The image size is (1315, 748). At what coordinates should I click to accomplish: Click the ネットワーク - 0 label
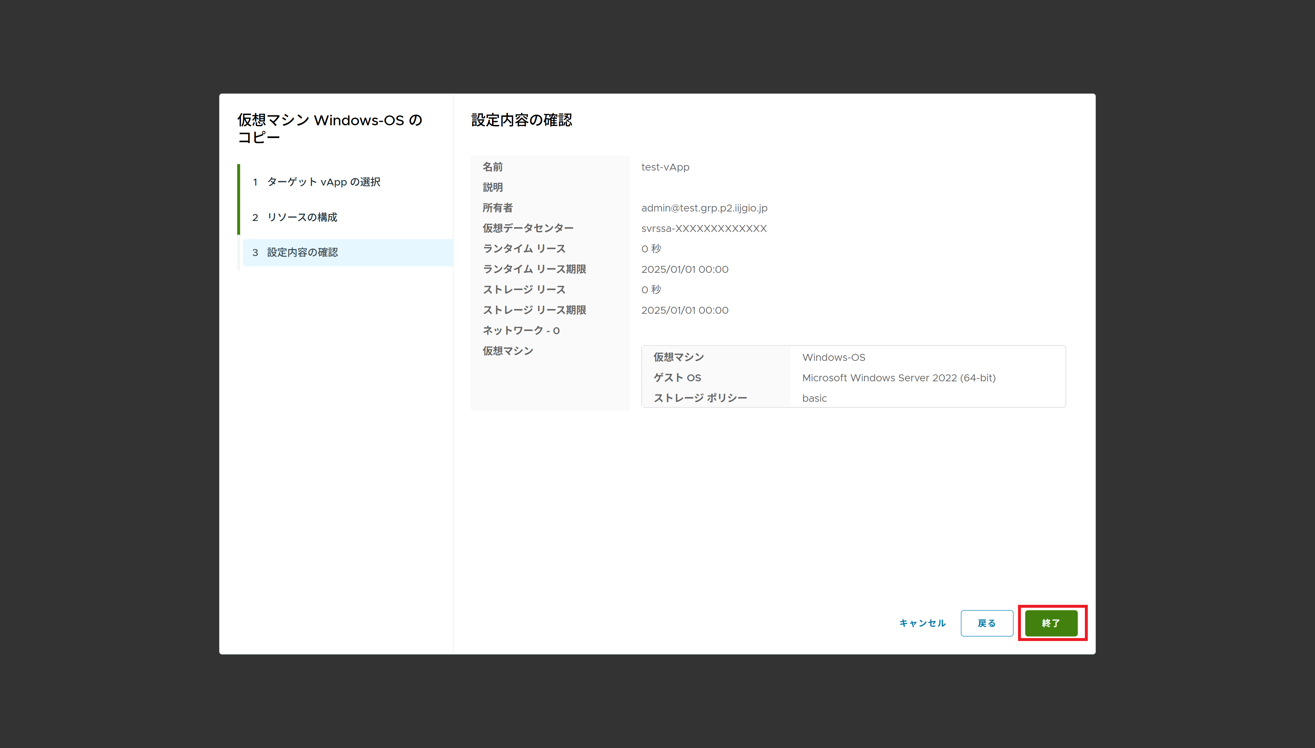[x=521, y=330]
